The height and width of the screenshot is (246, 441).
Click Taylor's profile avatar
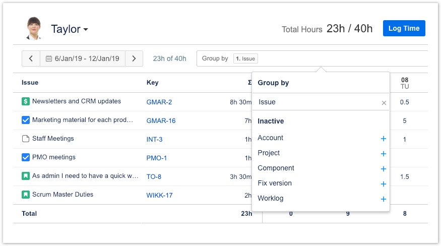point(34,29)
